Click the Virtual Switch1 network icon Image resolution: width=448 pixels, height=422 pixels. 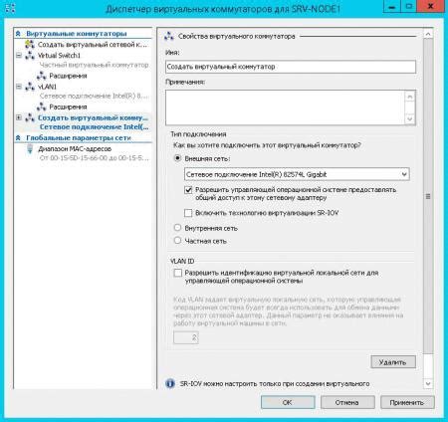pos(30,56)
